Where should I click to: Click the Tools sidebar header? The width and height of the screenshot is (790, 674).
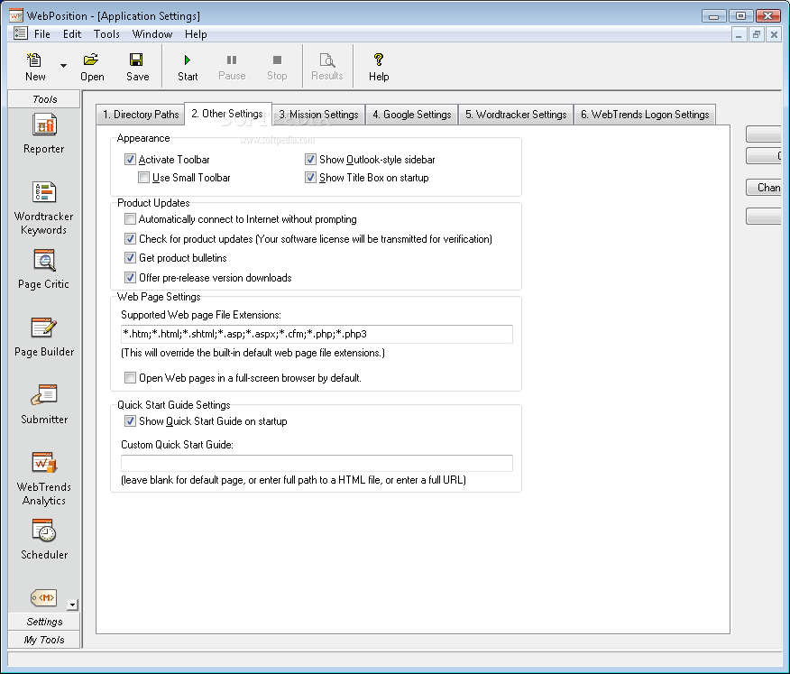44,99
